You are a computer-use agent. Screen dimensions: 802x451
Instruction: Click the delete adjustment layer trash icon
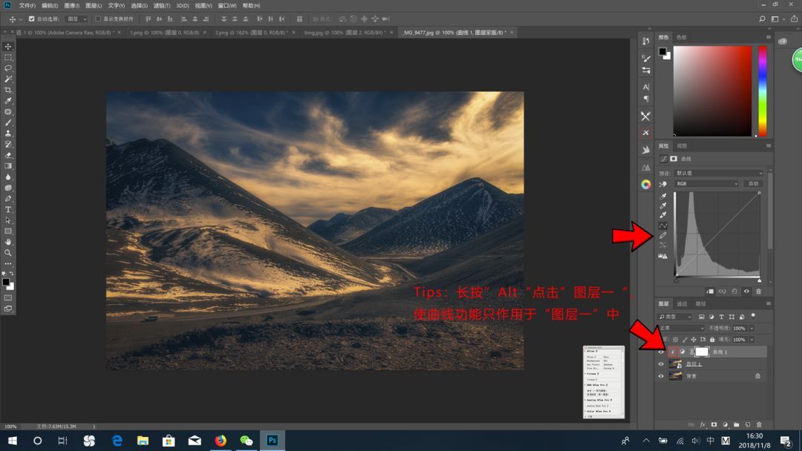coord(758,292)
